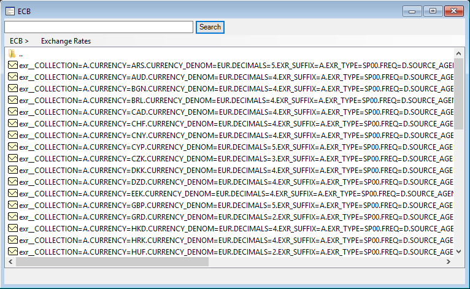Click the series icon for the GBP row
Screen dimensions: 470x289
[13, 205]
